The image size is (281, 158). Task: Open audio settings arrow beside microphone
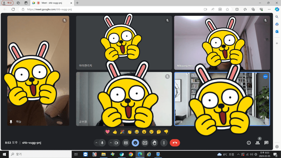click(x=96, y=143)
